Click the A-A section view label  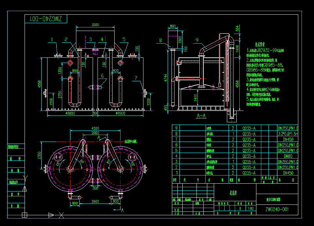click(201, 115)
